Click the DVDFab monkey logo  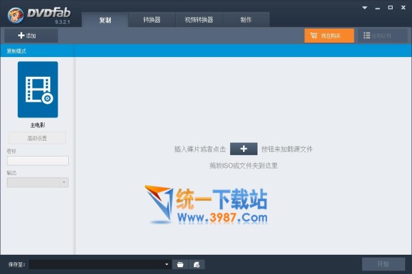pyautogui.click(x=16, y=15)
